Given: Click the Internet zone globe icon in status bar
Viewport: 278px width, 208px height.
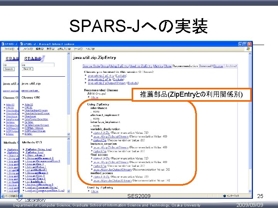Looking at the screenshot, I should click(224, 196).
